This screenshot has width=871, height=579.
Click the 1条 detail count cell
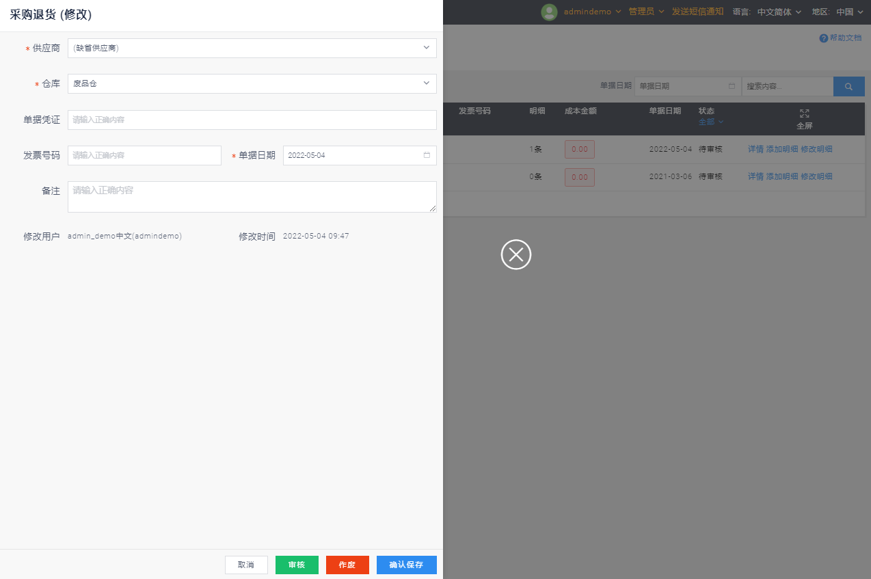tap(535, 149)
